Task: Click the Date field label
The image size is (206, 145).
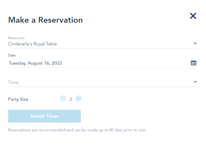Action: coord(12,55)
